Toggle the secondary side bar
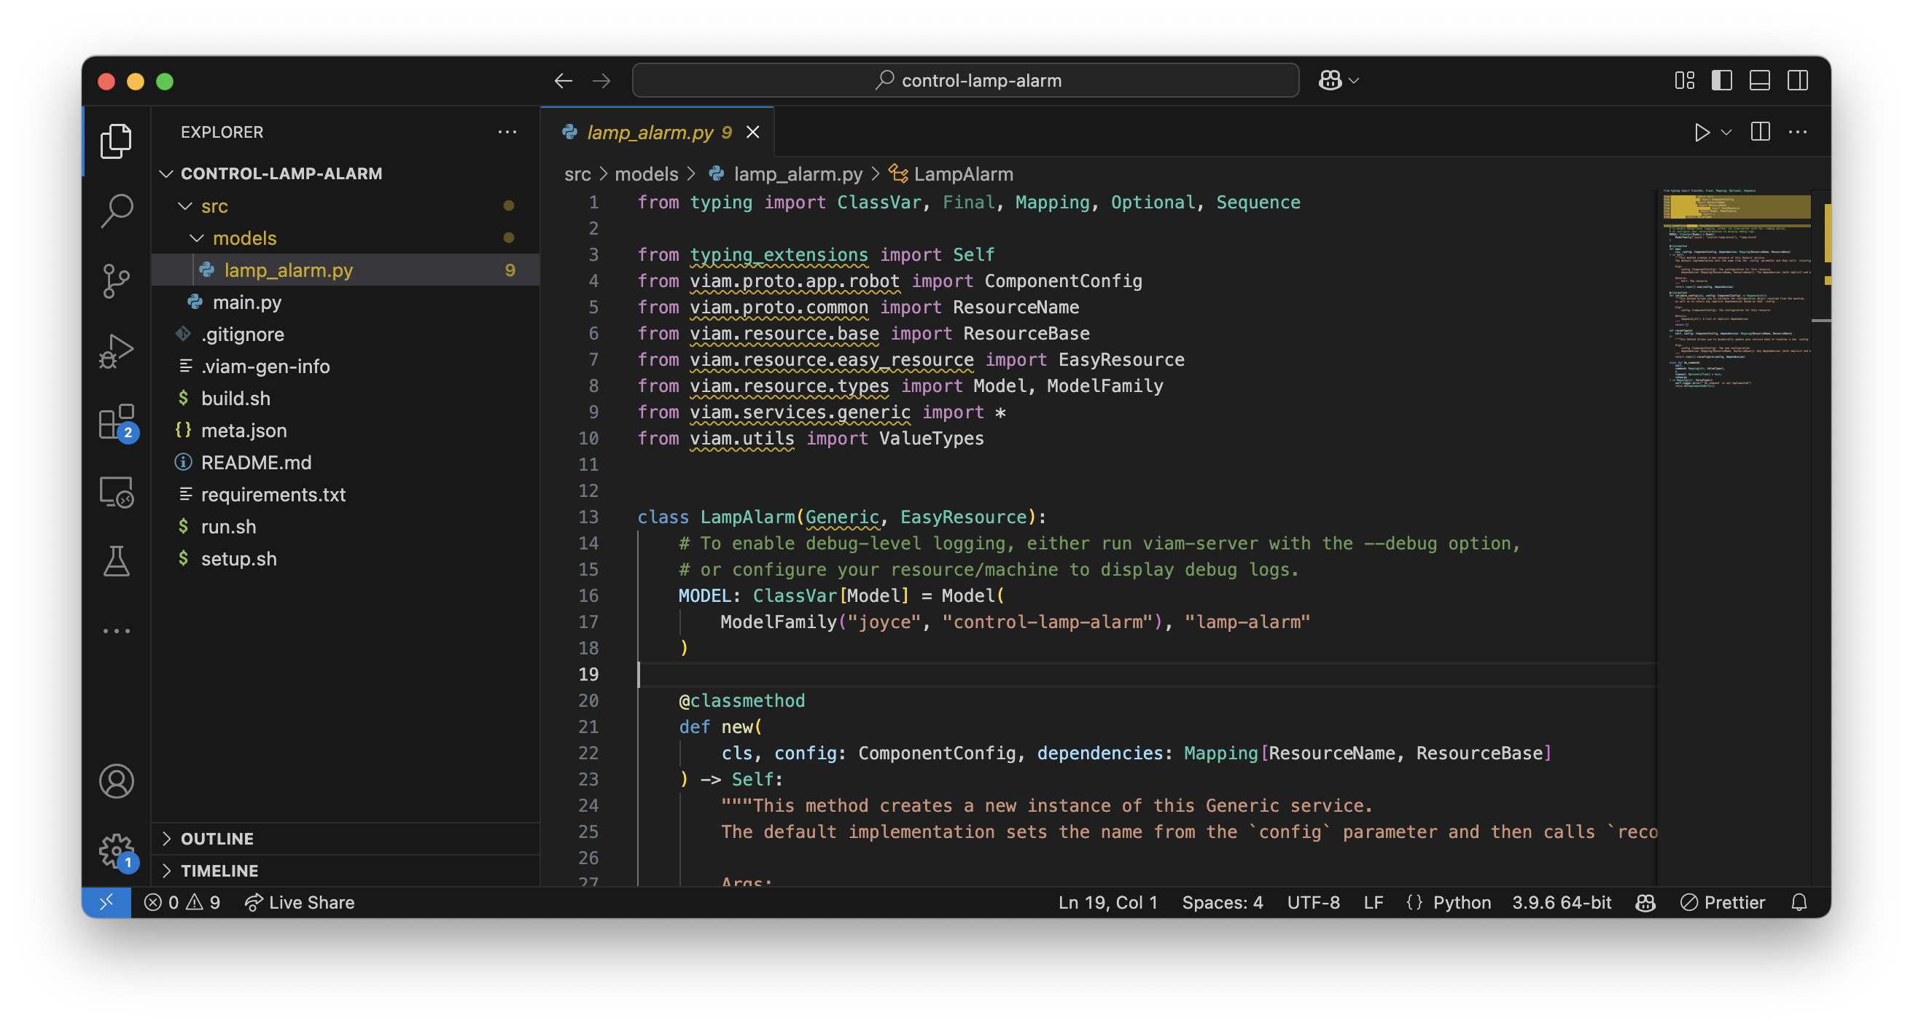The height and width of the screenshot is (1026, 1913). [x=1798, y=80]
